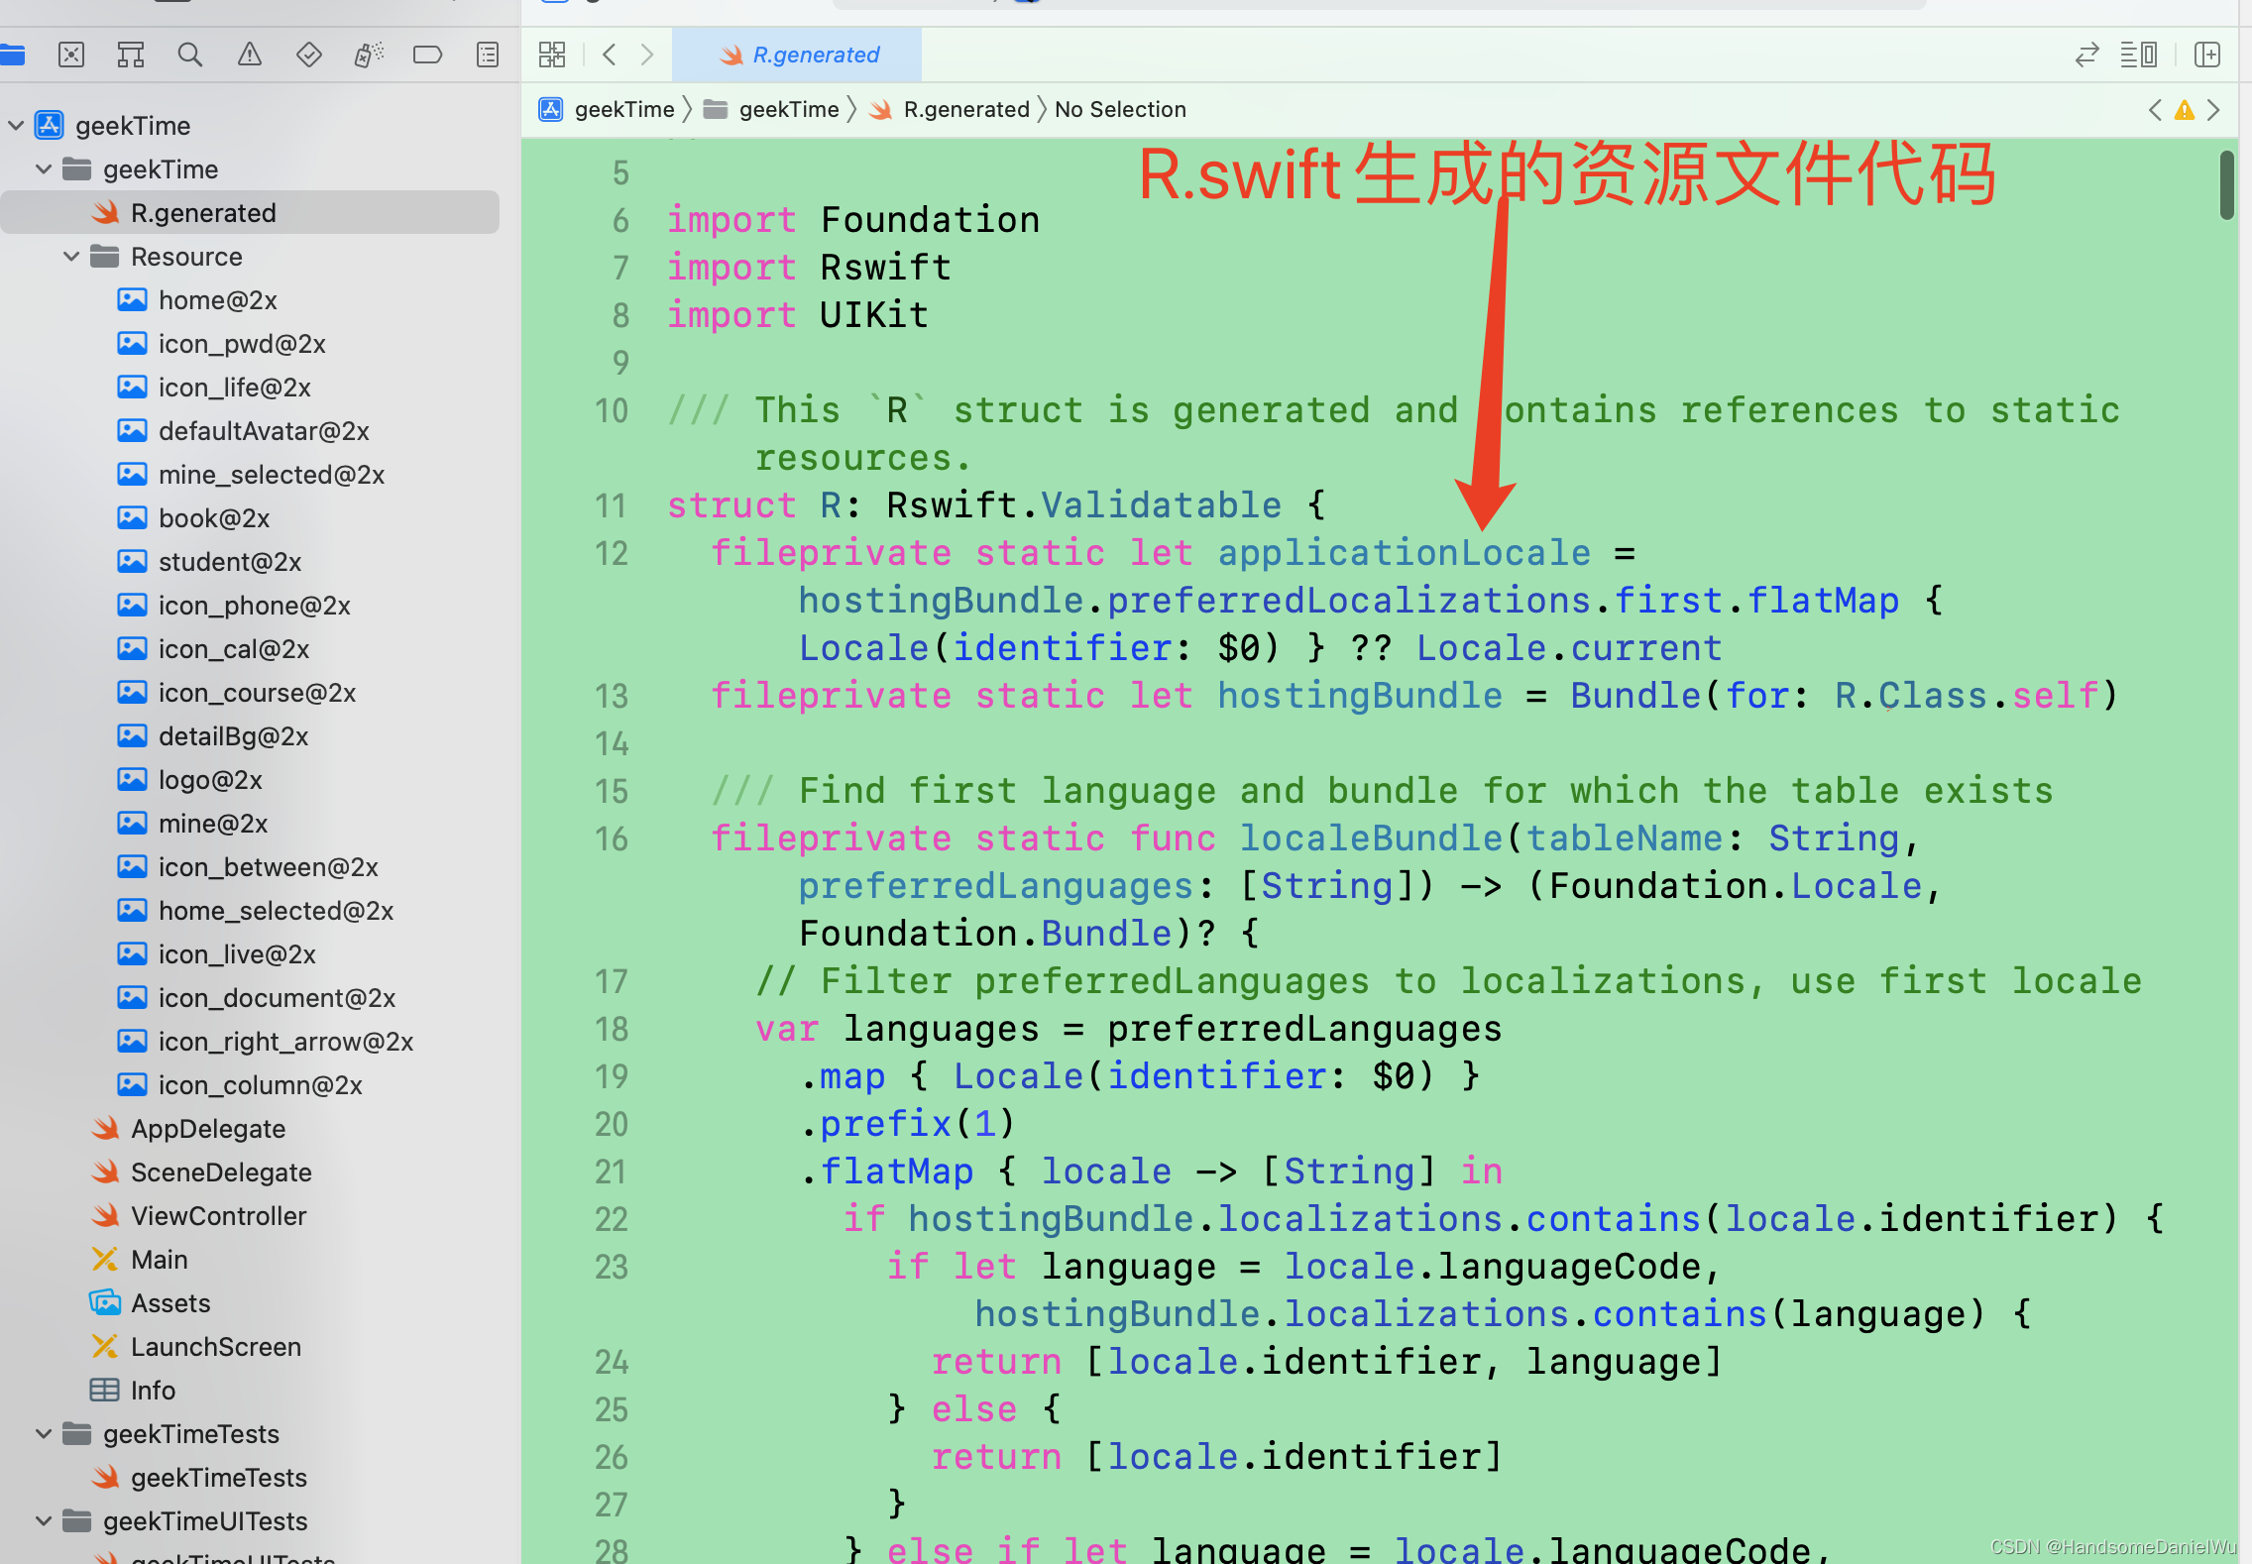
Task: Enable code review mode with arrows icon
Action: [x=2086, y=55]
